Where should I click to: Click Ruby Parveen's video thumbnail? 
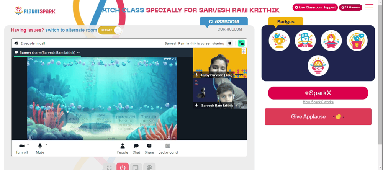coord(220,63)
